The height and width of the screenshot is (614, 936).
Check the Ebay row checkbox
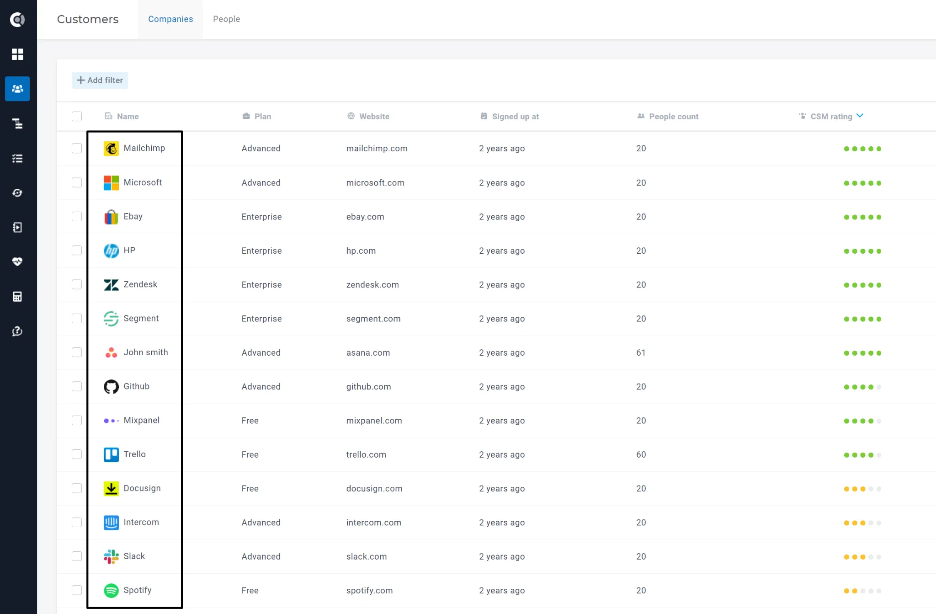pyautogui.click(x=77, y=216)
